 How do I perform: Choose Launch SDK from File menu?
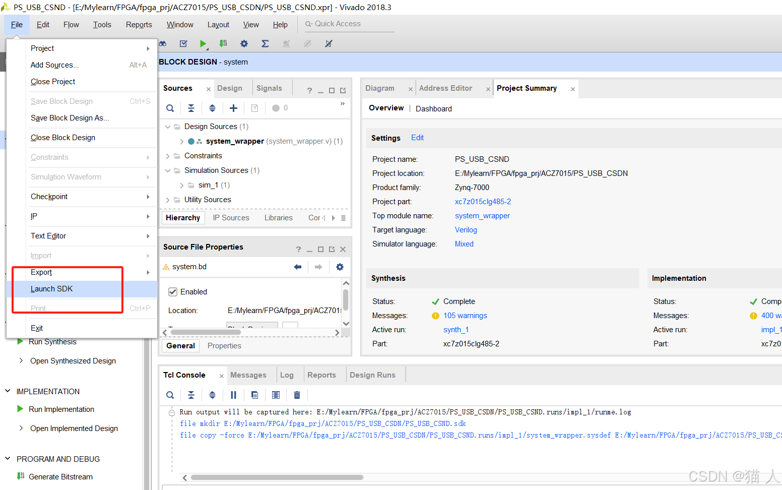[82, 289]
